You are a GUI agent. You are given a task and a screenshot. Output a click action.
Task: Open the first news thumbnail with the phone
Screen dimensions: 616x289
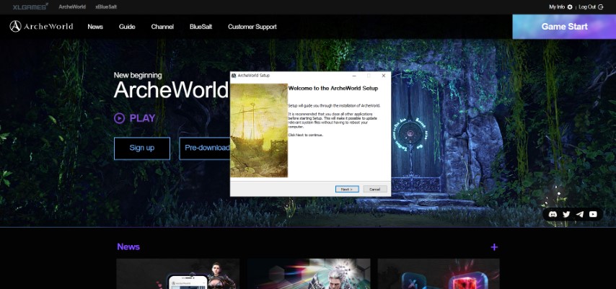tap(177, 274)
